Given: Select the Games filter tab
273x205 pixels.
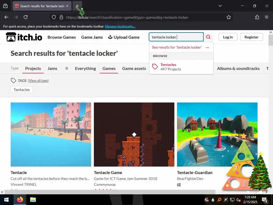Looking at the screenshot, I should coord(109,69).
